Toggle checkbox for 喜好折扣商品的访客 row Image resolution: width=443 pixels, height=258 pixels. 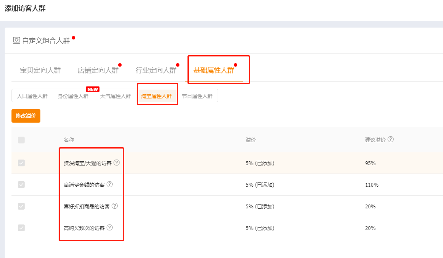(21, 206)
